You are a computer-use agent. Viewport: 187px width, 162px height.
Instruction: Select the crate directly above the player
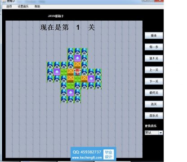point(77,65)
